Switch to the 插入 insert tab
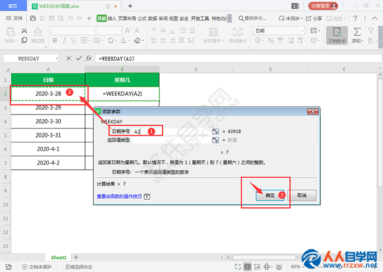 click(112, 18)
